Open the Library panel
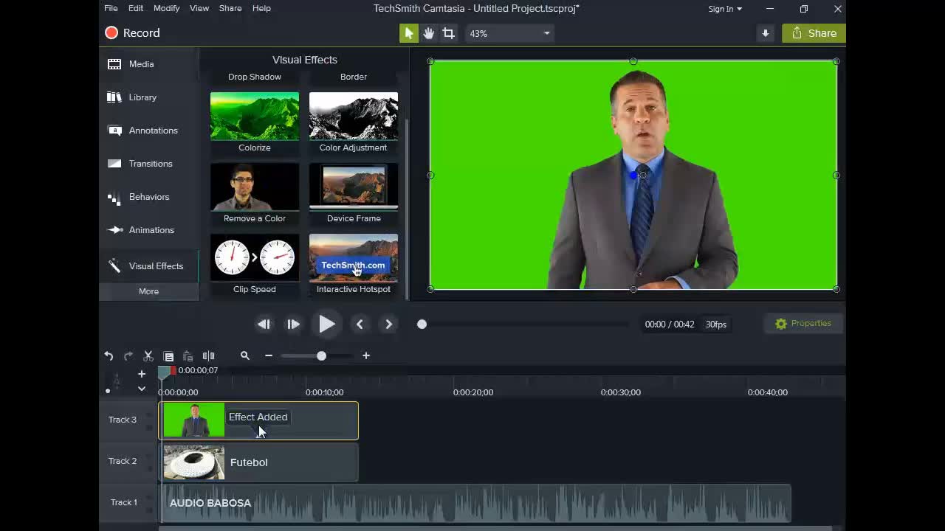Screen dimensions: 945x531 coord(149,97)
